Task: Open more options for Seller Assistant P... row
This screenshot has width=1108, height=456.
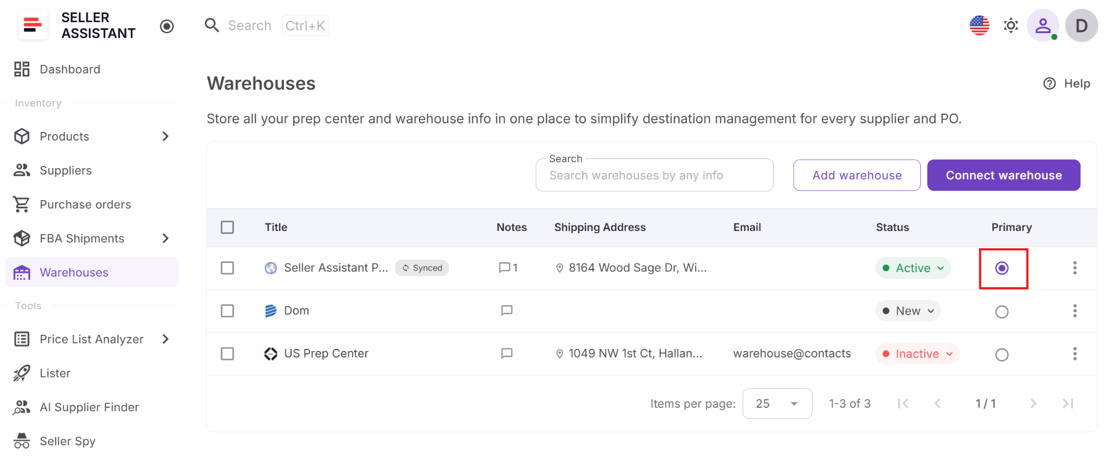Action: [x=1075, y=268]
